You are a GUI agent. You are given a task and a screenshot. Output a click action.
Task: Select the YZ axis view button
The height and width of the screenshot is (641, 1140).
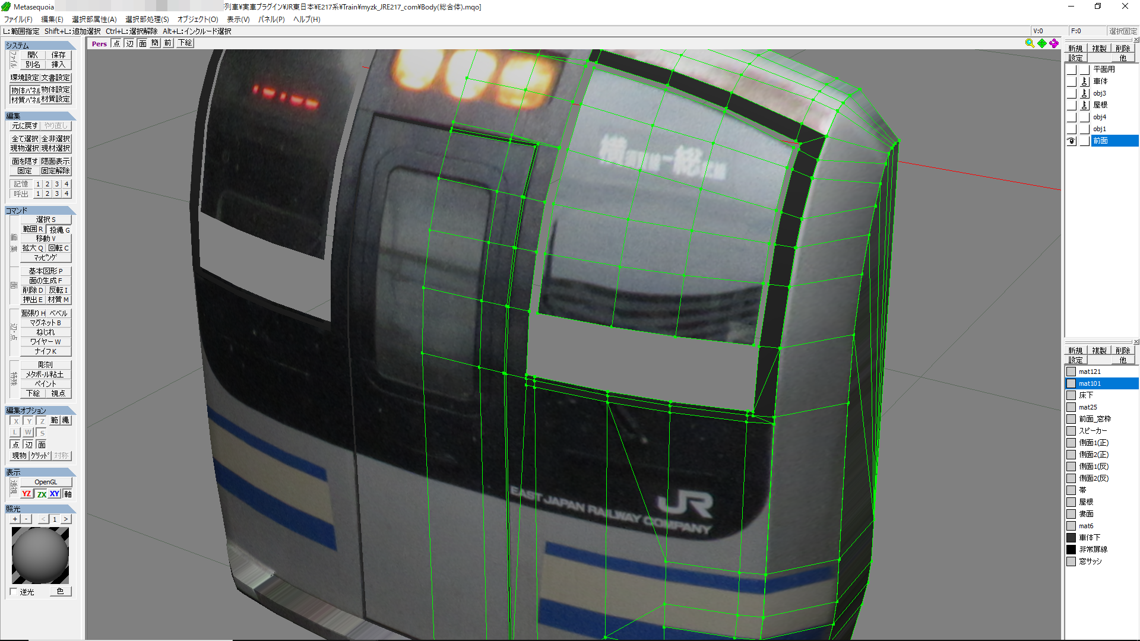point(27,494)
